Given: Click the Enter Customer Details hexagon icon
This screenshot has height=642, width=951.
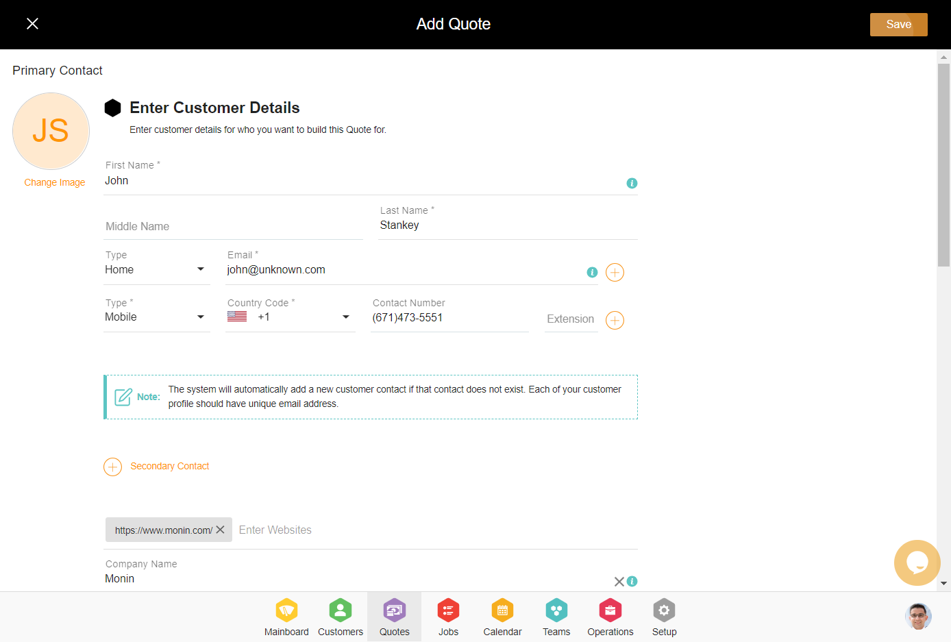Looking at the screenshot, I should (112, 108).
